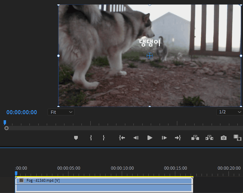Viewport: 243px width, 193px height.
Task: Click the 00:00:20:00 mark on timeline ruler
Action: point(229,168)
